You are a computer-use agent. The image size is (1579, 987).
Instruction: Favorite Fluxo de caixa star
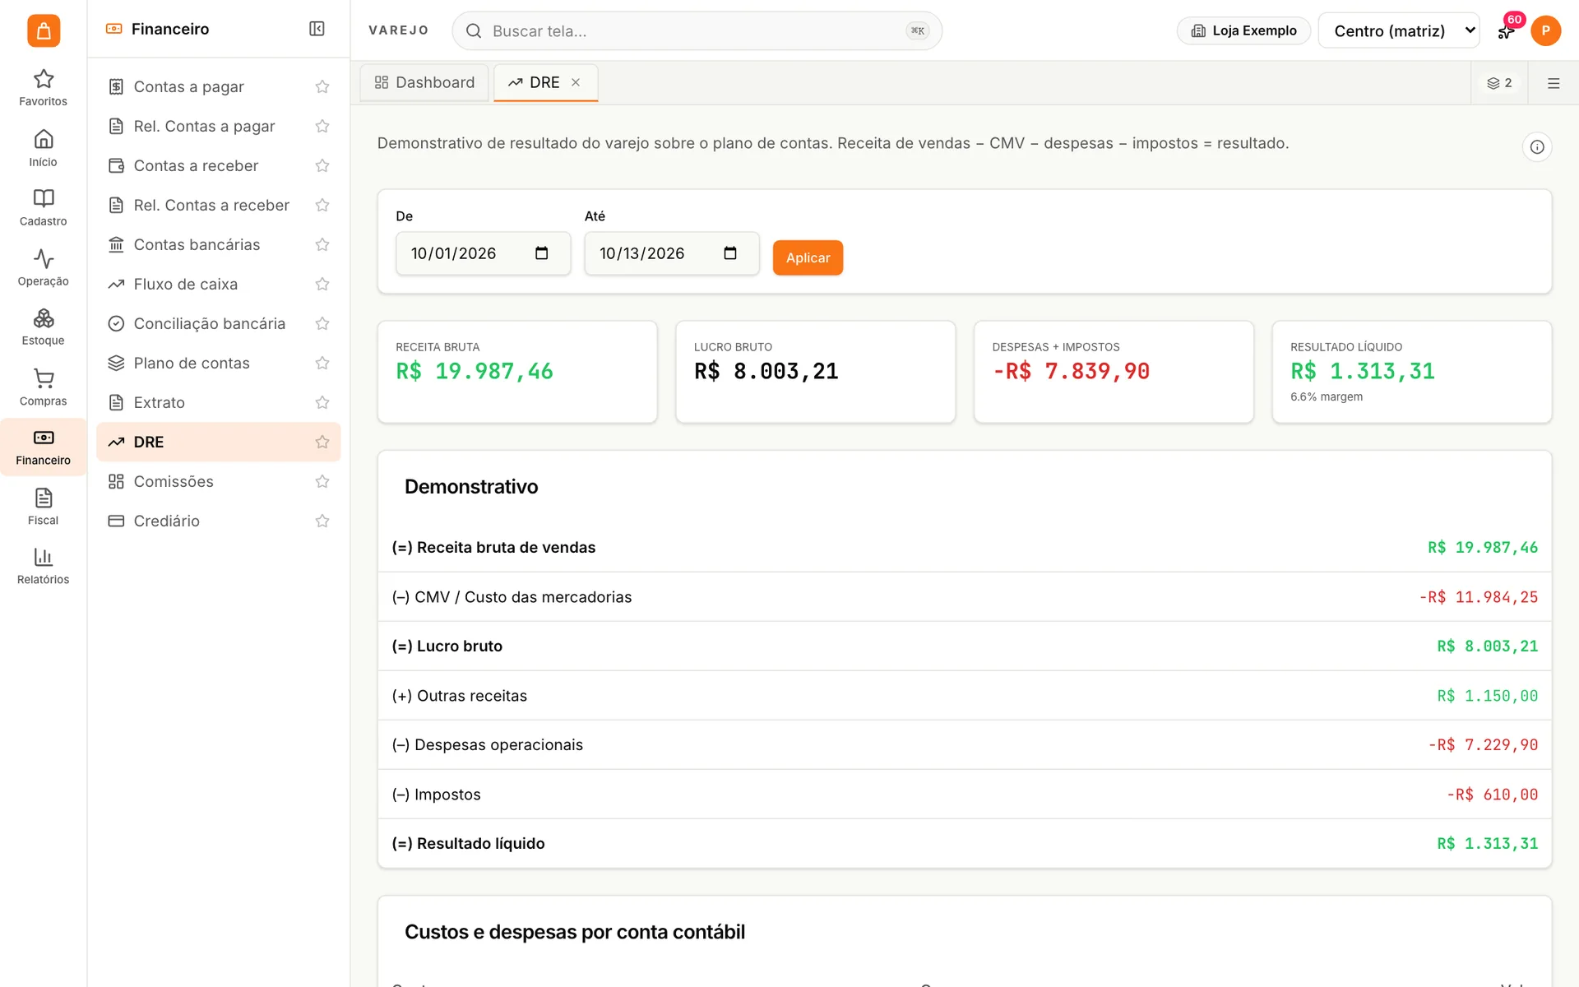[322, 284]
